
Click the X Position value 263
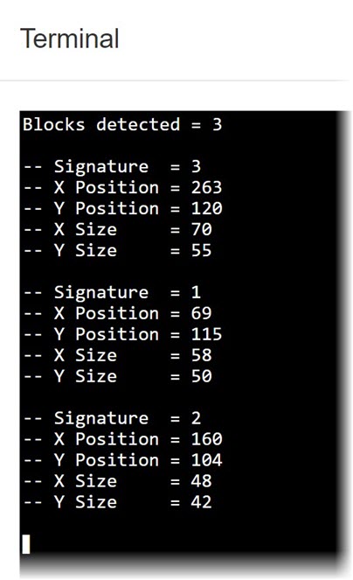pos(206,187)
